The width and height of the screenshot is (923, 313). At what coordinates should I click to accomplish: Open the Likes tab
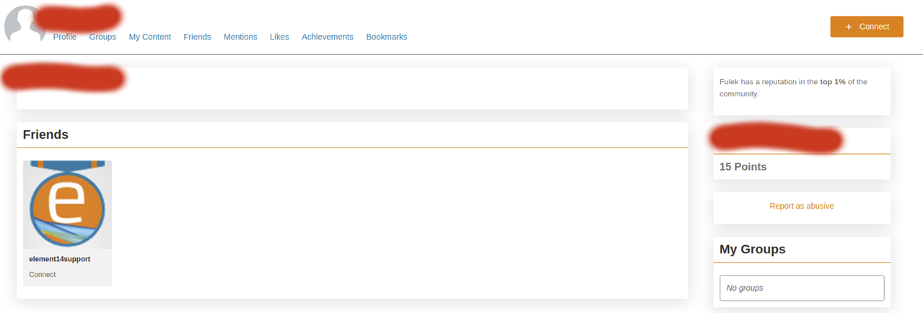pyautogui.click(x=279, y=37)
